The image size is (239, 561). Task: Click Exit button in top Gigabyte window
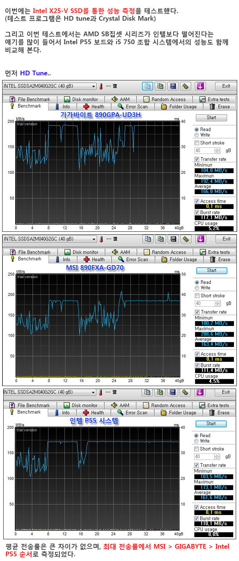coord(226,86)
